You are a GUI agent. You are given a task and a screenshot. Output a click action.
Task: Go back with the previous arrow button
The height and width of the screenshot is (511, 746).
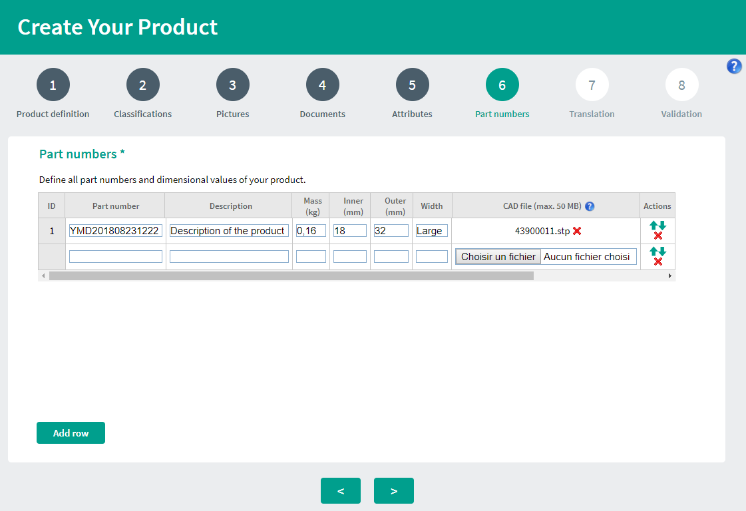click(x=341, y=491)
